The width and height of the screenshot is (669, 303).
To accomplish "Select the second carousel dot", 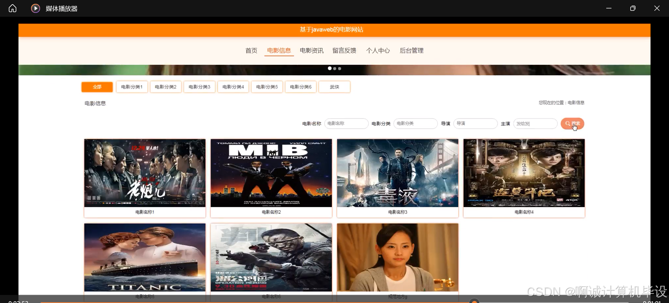I will (x=335, y=69).
